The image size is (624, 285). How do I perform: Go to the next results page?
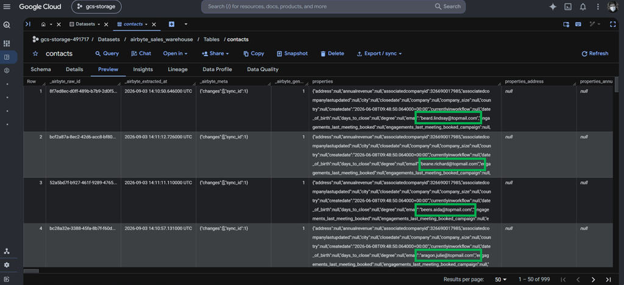[594, 280]
